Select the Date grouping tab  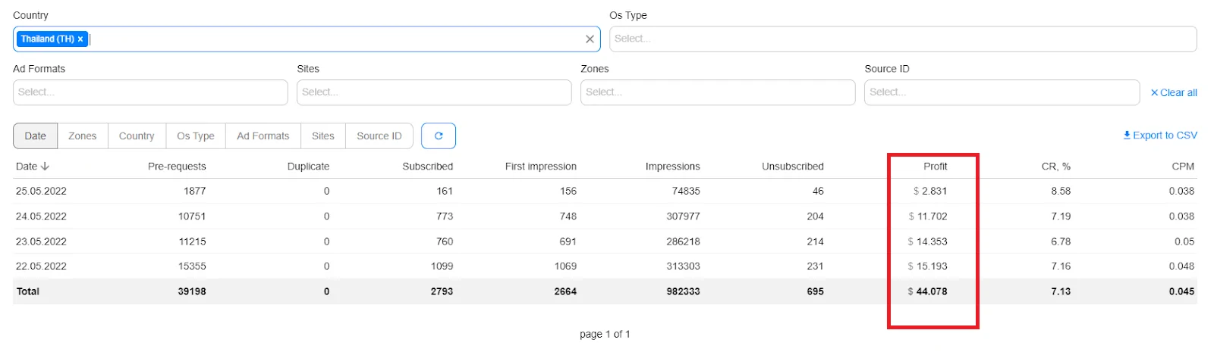(36, 136)
